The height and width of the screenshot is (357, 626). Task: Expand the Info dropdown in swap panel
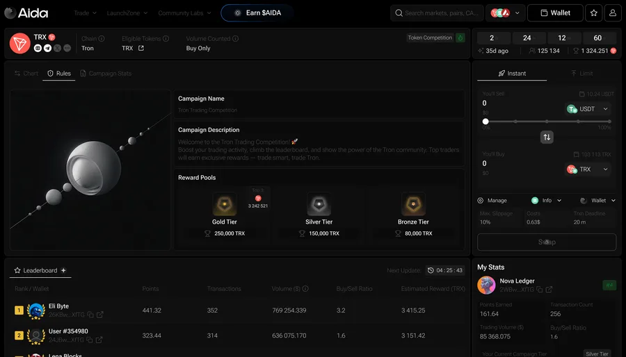(547, 201)
